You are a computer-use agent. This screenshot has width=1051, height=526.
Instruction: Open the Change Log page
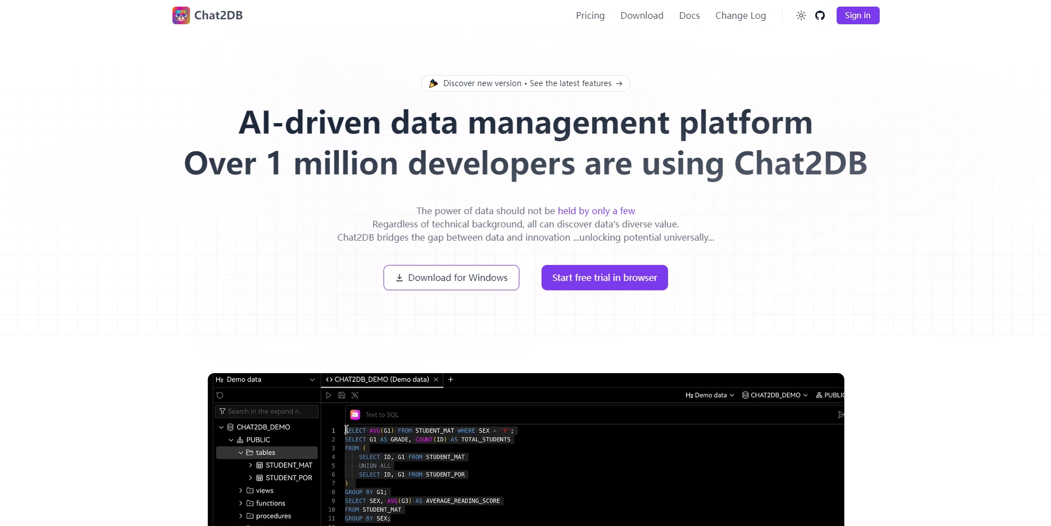740,15
